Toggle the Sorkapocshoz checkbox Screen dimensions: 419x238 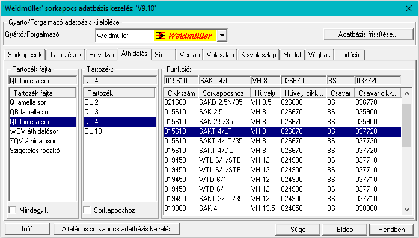(x=87, y=210)
